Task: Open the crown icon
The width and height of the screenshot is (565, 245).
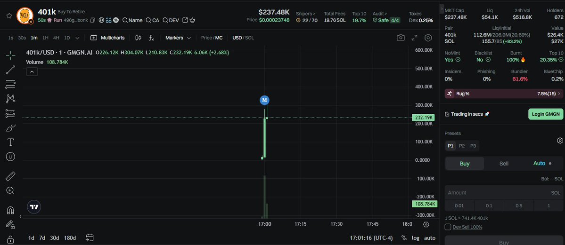Action: click(192, 20)
